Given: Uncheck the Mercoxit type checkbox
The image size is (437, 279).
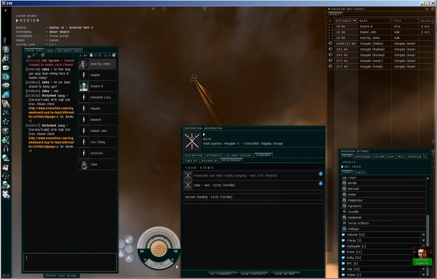Looking at the screenshot, I should pos(344,189).
